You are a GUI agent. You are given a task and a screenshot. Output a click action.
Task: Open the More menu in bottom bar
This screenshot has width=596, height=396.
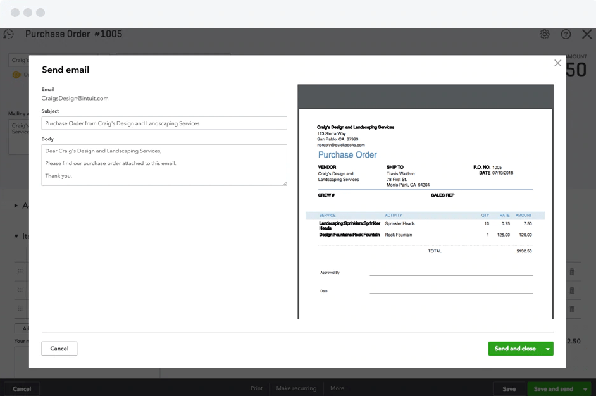point(337,388)
